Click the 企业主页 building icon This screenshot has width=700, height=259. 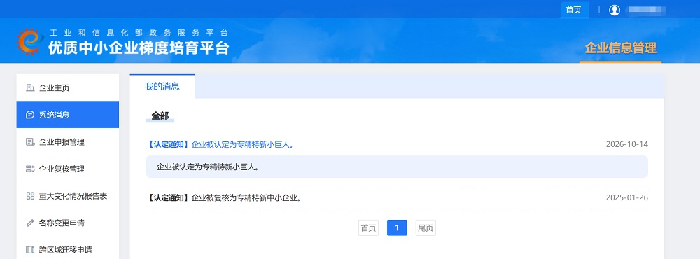(x=30, y=88)
